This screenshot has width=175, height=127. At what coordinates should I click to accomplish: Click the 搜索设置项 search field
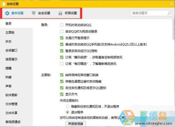[151, 13]
